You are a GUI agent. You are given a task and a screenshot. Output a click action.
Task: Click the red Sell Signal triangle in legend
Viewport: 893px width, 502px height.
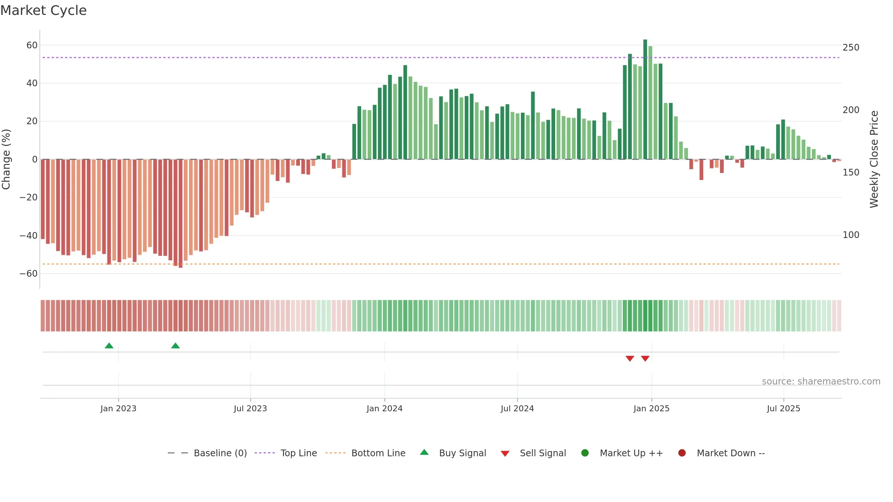505,454
